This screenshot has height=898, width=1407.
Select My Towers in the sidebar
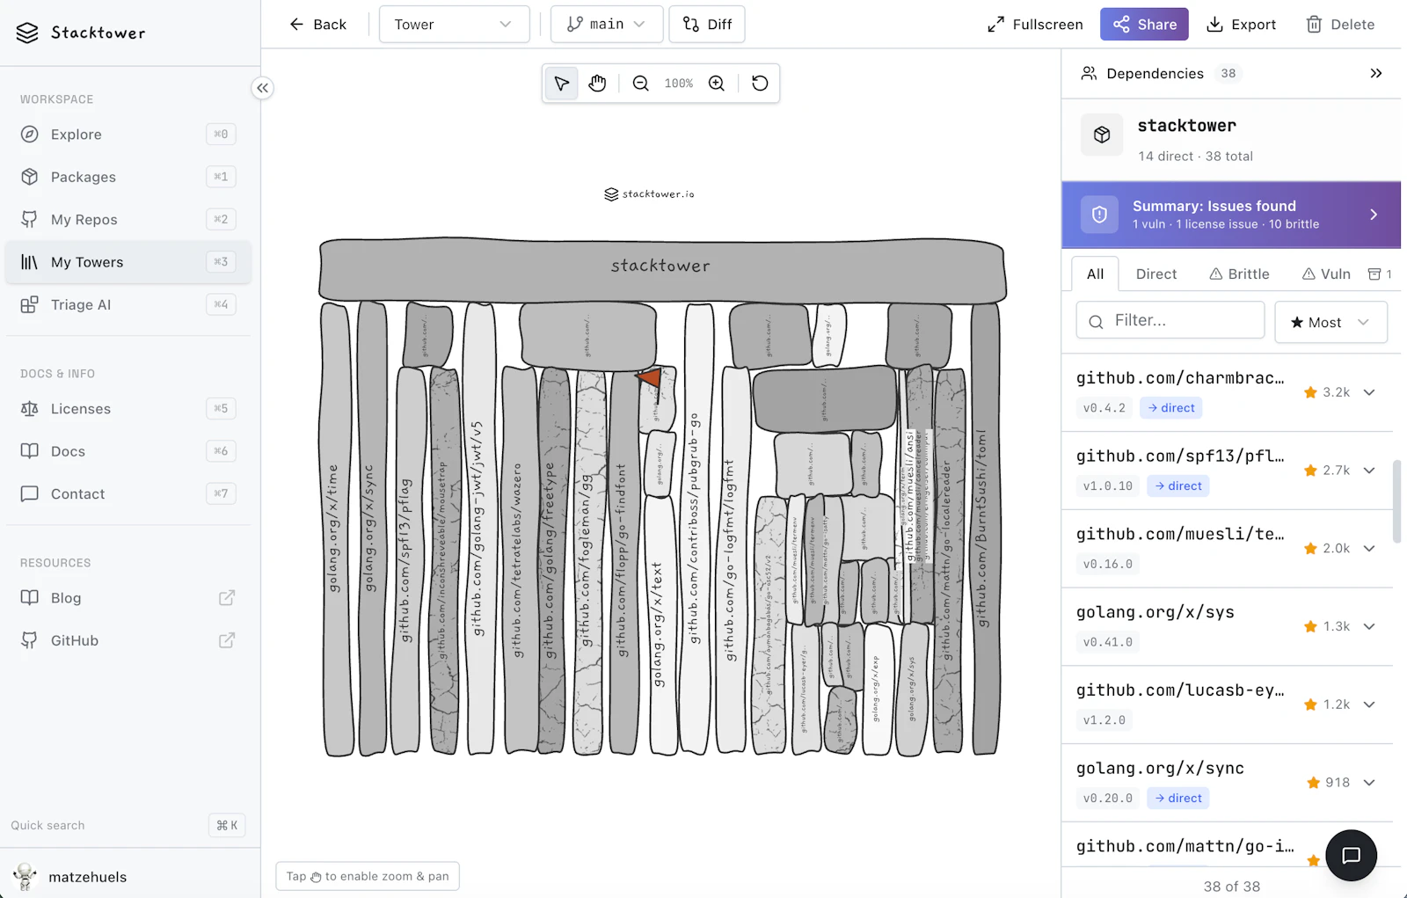[x=128, y=262]
